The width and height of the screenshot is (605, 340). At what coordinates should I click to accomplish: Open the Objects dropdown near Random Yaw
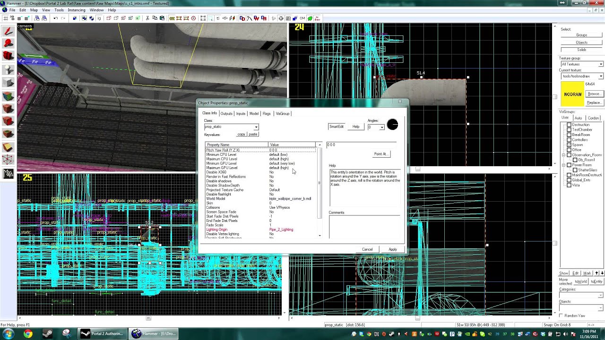[x=601, y=307]
